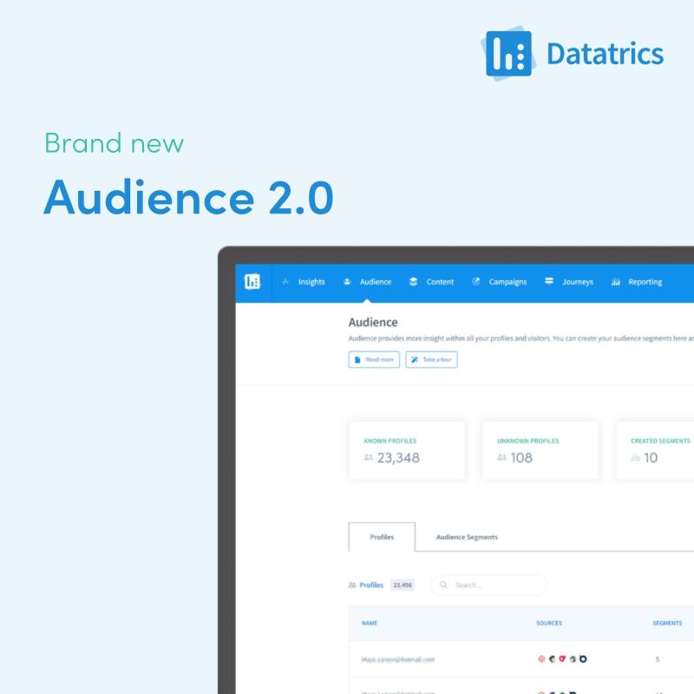Click the Journeys signpost icon

click(x=549, y=281)
